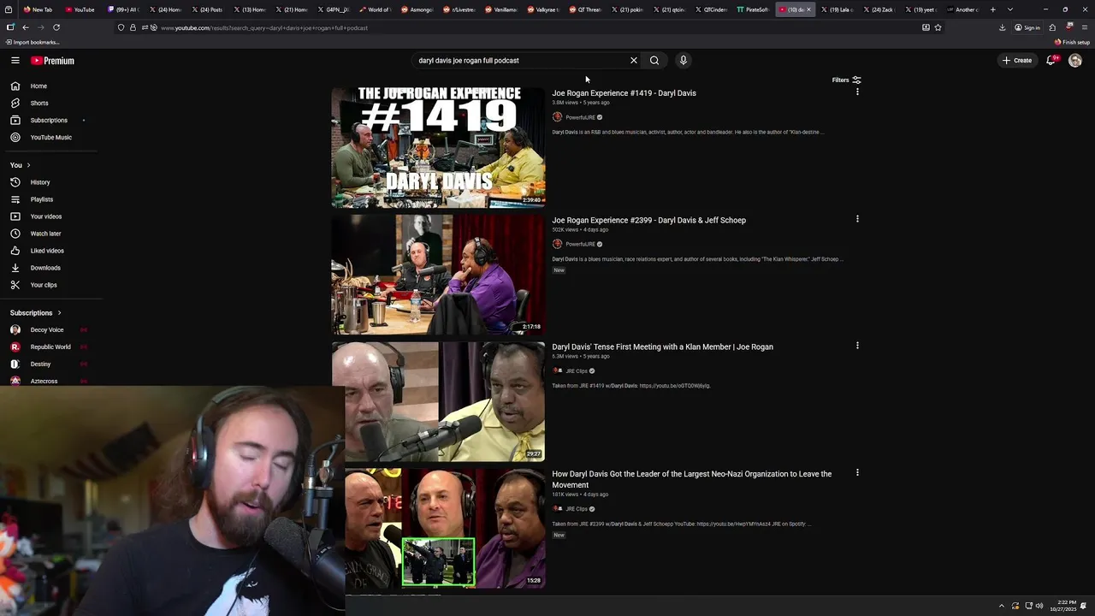This screenshot has height=616, width=1095.
Task: Open the browser application menu
Action: click(1085, 27)
